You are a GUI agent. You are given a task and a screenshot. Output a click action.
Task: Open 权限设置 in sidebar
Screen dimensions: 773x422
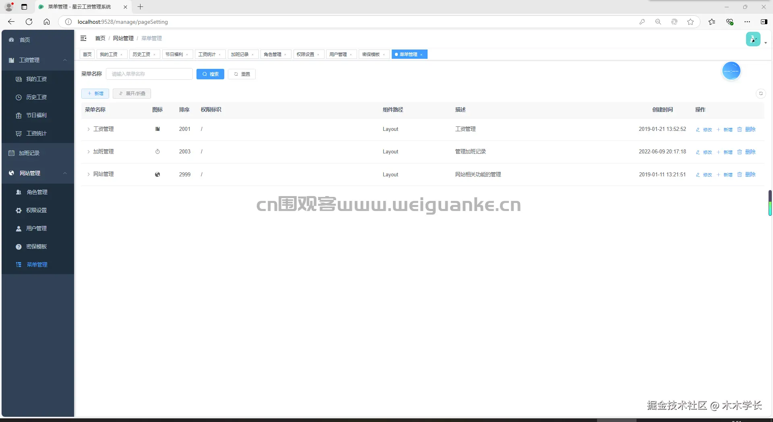[x=38, y=210]
